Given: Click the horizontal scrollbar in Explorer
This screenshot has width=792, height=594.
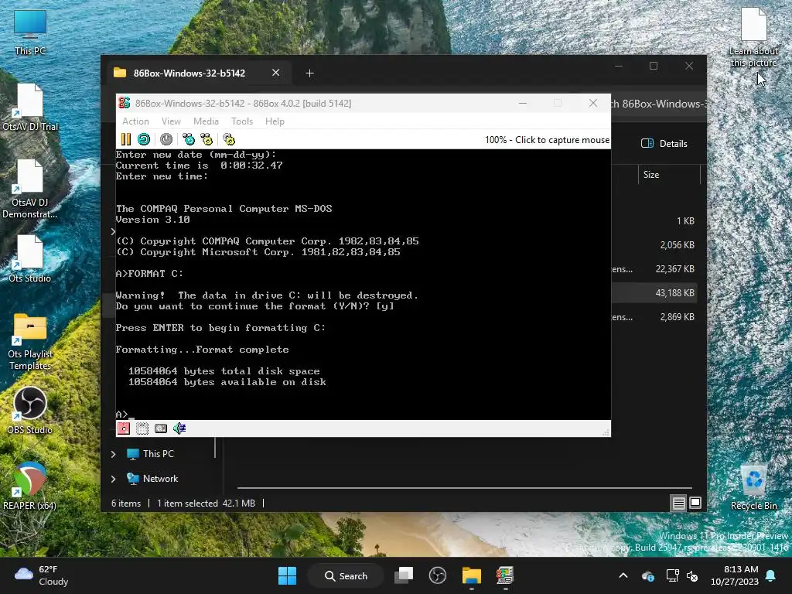Looking at the screenshot, I should (464, 488).
